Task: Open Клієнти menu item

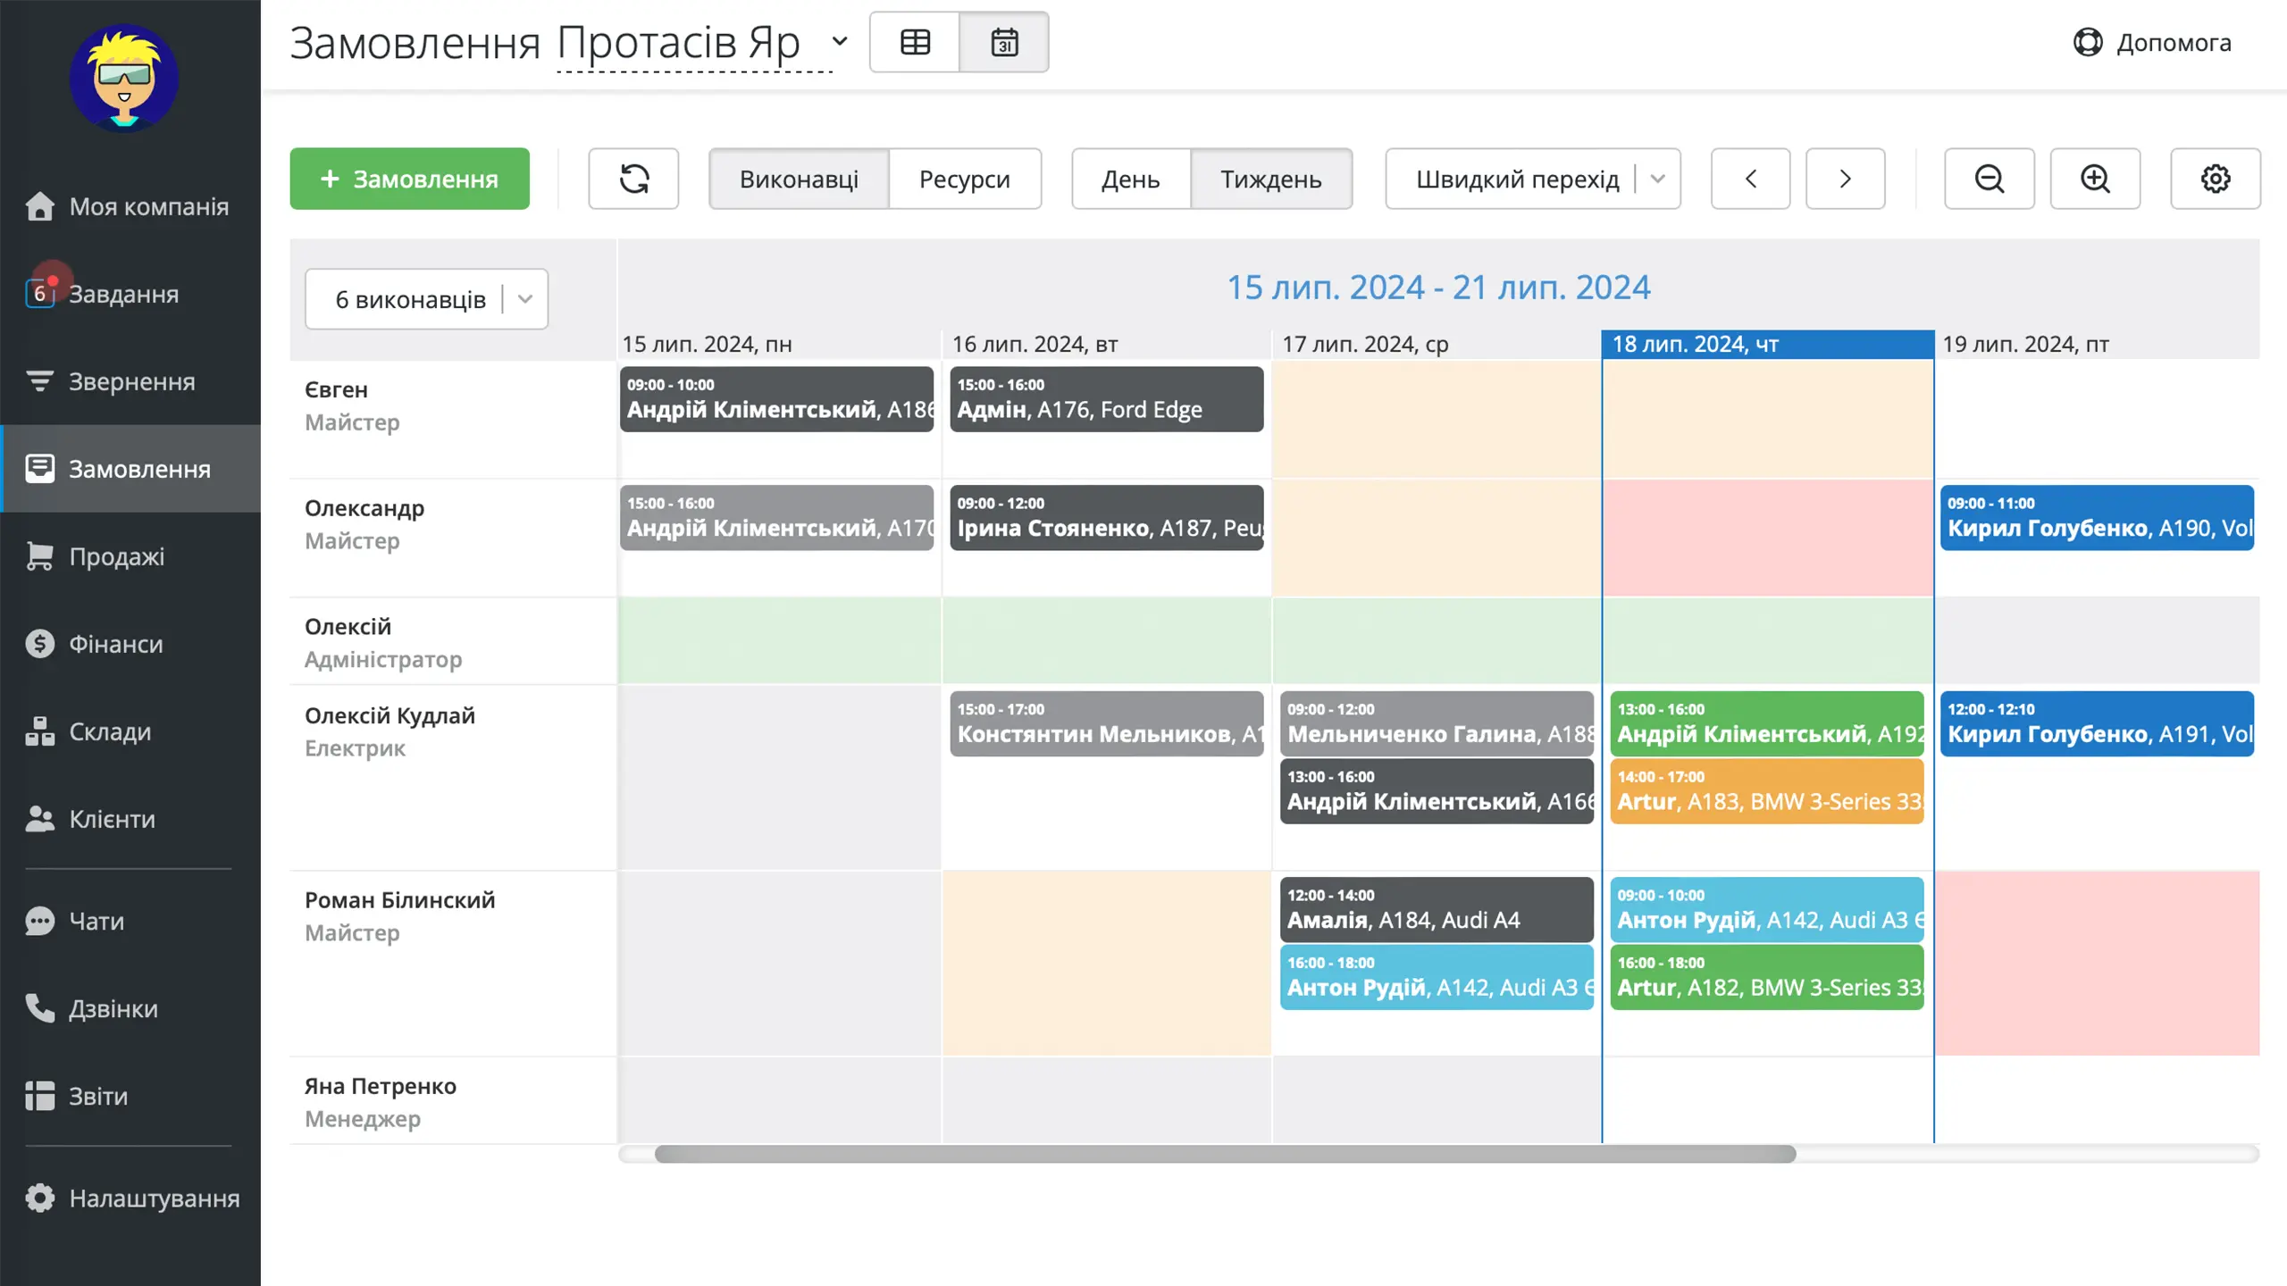Action: pyautogui.click(x=130, y=819)
